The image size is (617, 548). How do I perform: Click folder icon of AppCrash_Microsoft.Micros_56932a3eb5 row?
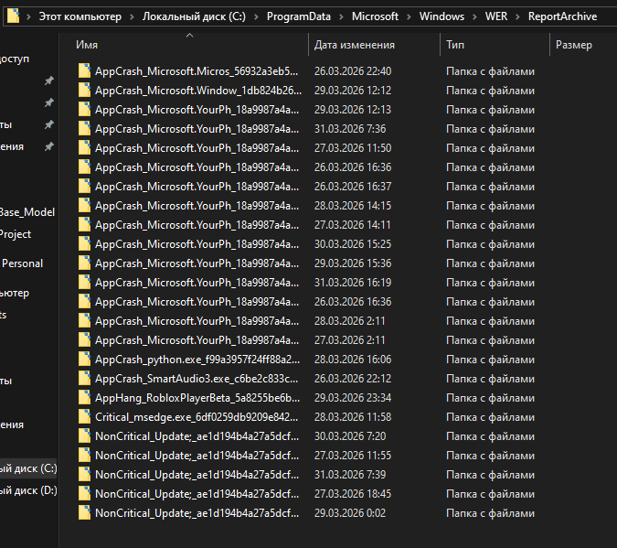pos(84,71)
